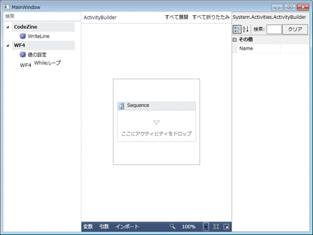Image resolution: width=313 pixels, height=235 pixels.
Task: Click the gear icon beside 値の設定
Action: 23,55
